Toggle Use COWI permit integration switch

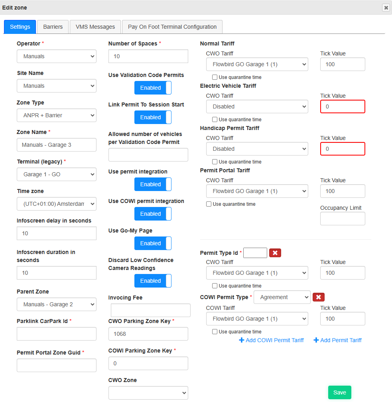click(x=153, y=214)
